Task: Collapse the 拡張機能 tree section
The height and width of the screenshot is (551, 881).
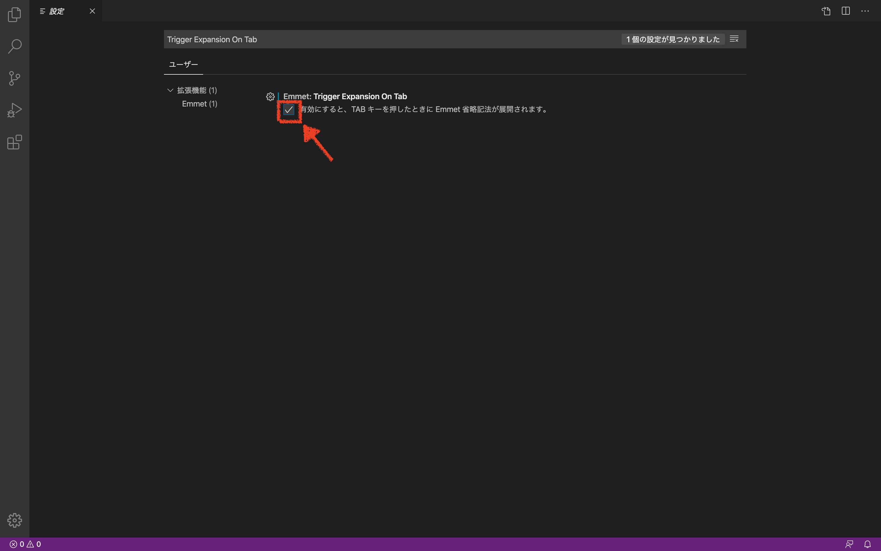Action: point(170,90)
